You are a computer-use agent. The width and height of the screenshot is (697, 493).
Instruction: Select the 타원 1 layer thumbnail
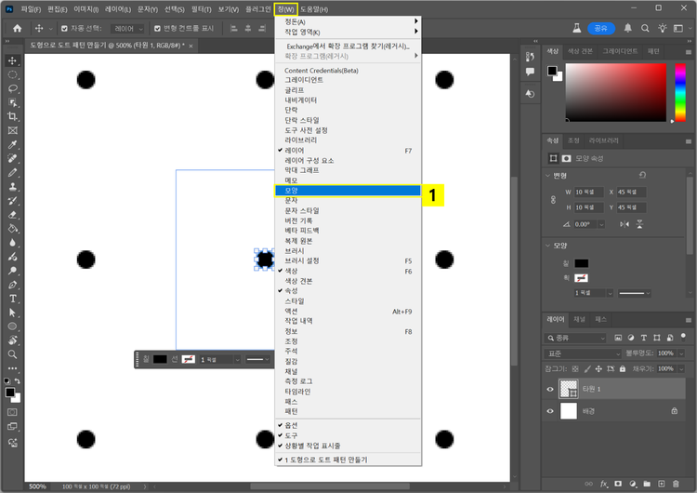(569, 389)
